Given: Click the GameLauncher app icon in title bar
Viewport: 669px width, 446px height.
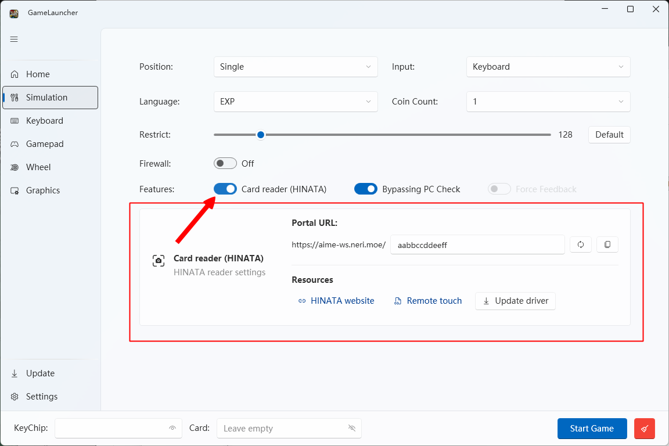Looking at the screenshot, I should pos(14,13).
